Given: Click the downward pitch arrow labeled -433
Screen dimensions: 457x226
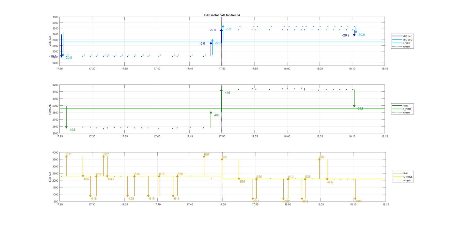Looking at the screenshot, I should point(66,117).
